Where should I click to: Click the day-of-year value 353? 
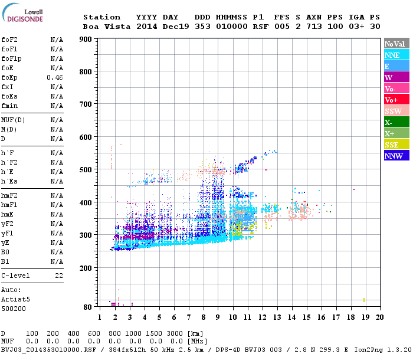(202, 27)
